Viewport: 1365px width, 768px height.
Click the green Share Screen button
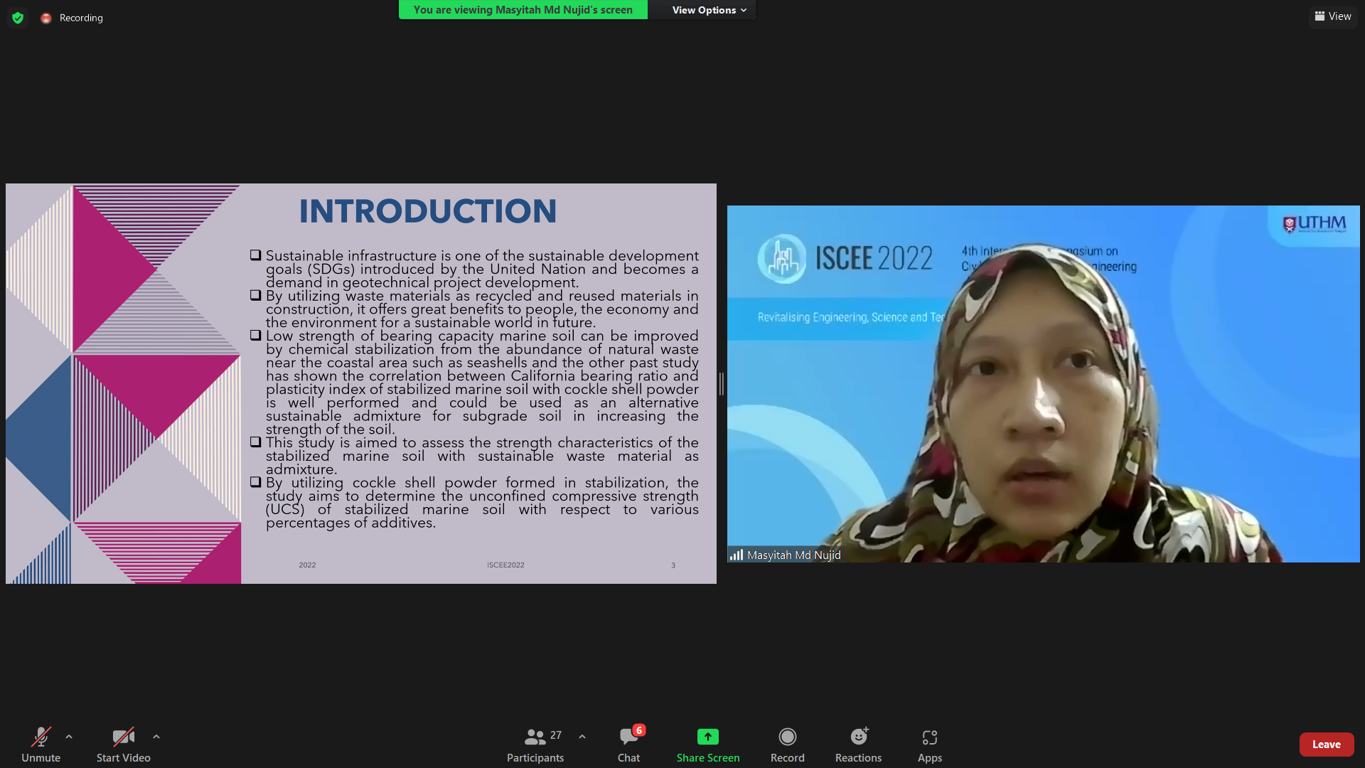point(708,745)
